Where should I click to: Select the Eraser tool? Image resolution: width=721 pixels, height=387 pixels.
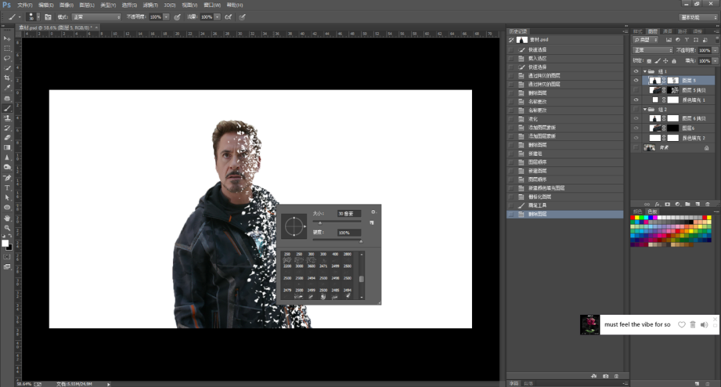tap(7, 138)
